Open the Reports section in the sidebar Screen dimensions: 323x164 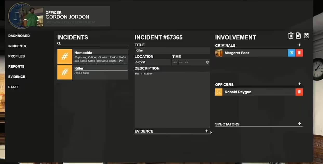point(16,66)
